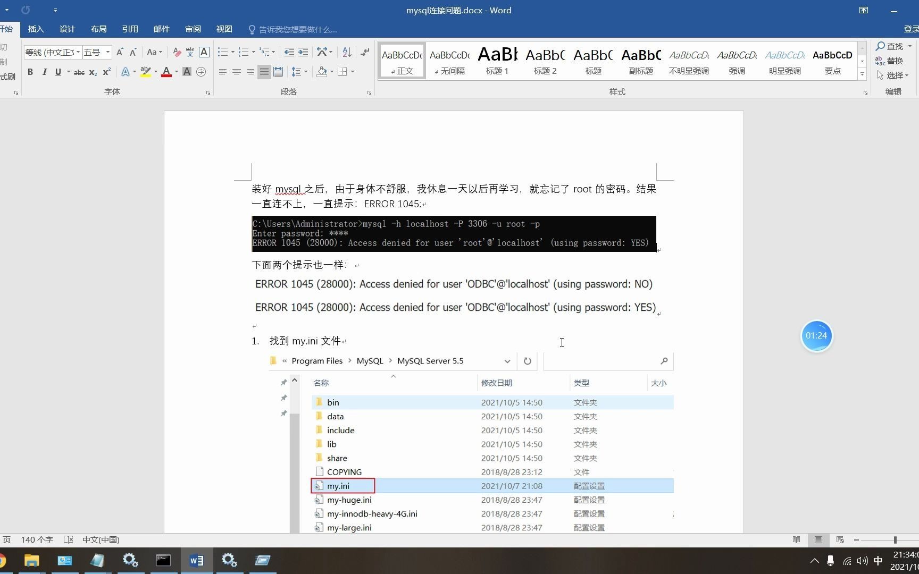
Task: Click the 140 个字 word count
Action: [37, 539]
